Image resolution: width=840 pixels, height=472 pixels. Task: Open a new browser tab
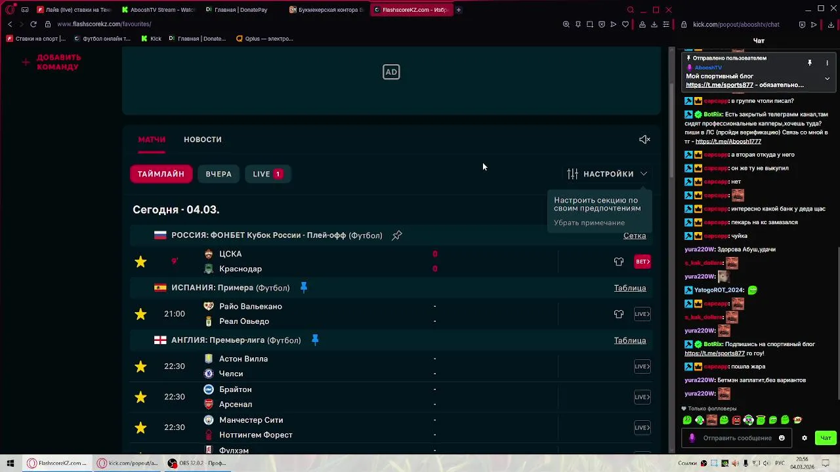458,10
